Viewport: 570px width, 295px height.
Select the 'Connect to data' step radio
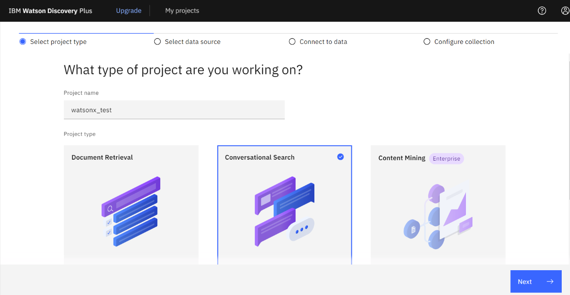pyautogui.click(x=292, y=42)
